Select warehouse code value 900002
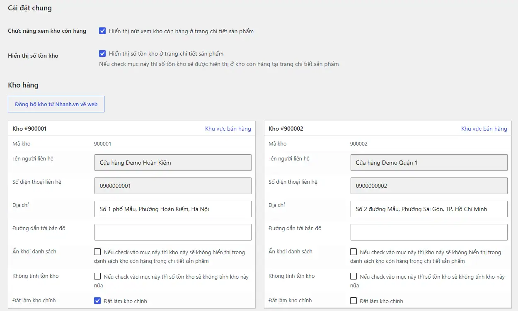 (x=359, y=143)
